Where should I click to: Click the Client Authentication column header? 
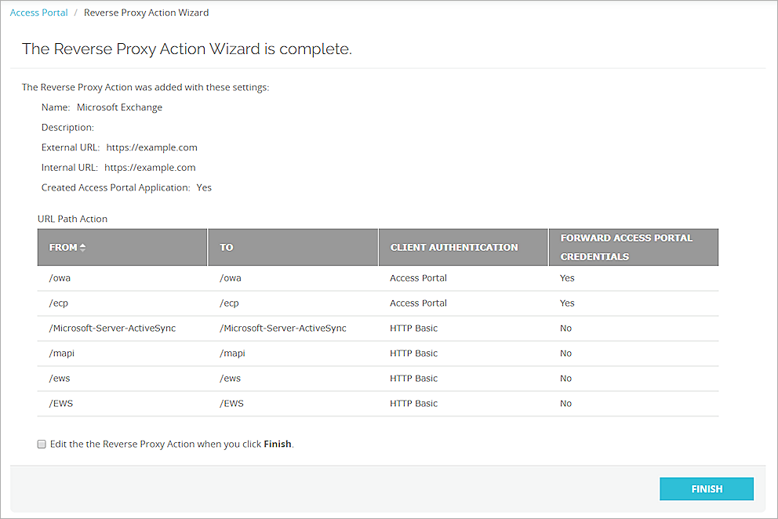click(x=454, y=247)
